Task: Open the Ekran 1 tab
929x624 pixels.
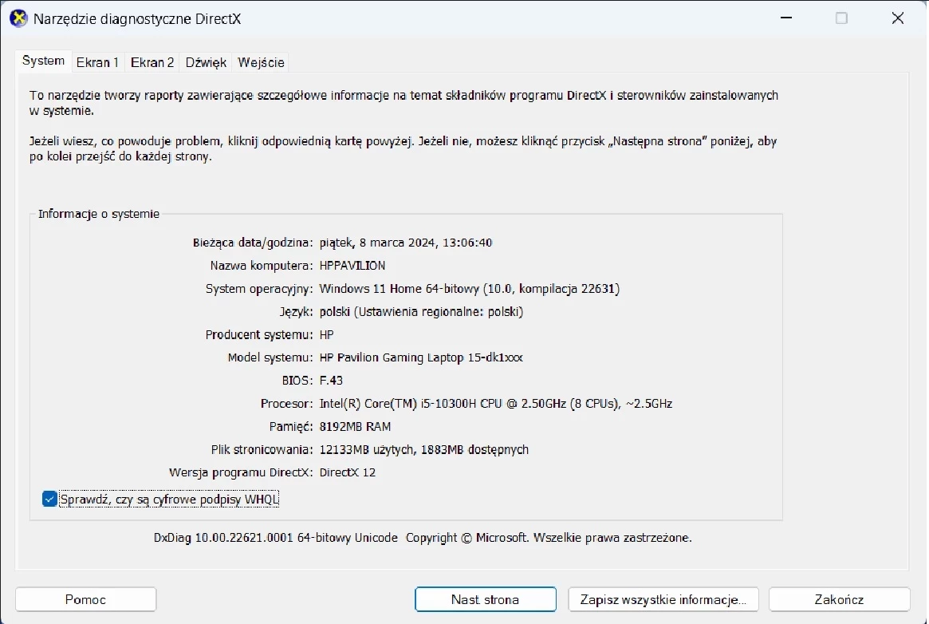Action: [98, 62]
